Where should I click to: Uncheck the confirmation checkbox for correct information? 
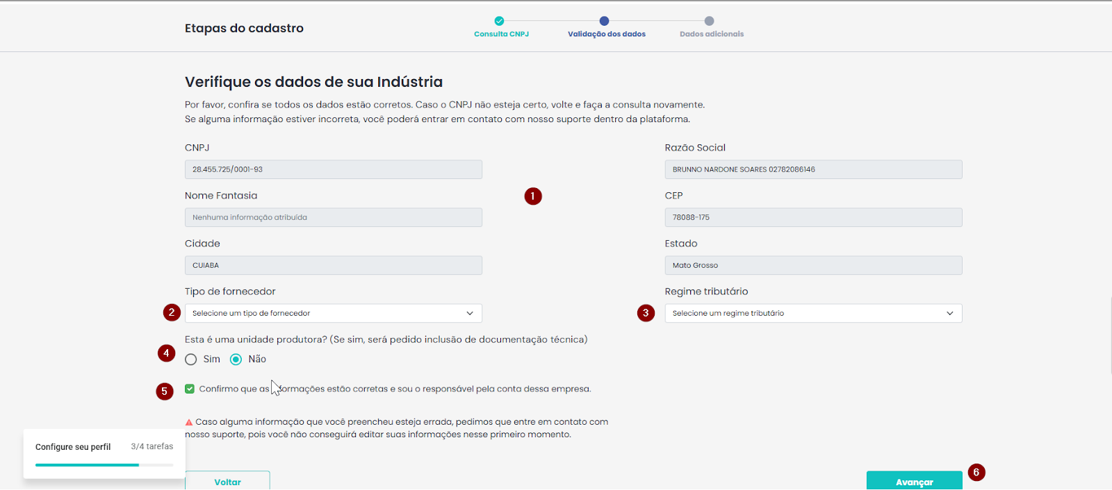(190, 389)
